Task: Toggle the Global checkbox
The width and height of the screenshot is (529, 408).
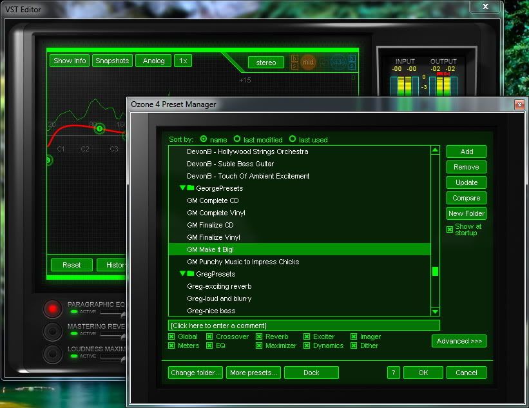Action: point(171,336)
